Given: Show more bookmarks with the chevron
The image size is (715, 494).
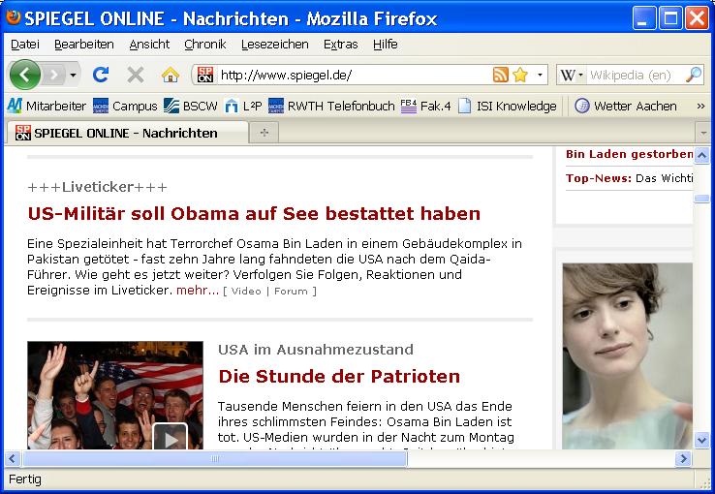Looking at the screenshot, I should coord(700,107).
